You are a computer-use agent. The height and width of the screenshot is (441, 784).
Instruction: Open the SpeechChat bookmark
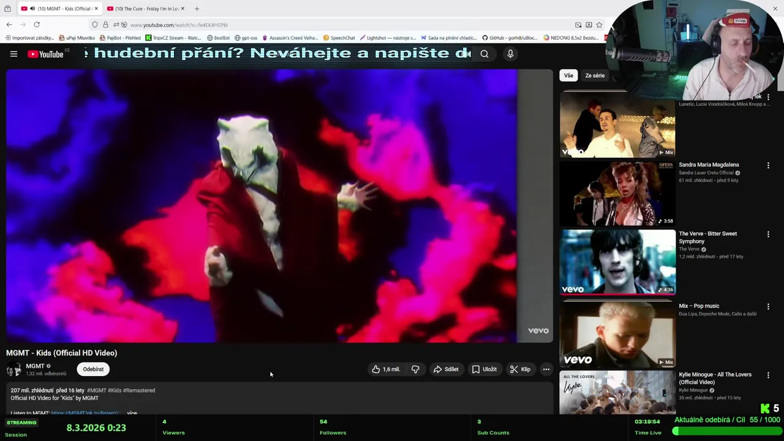pos(339,38)
